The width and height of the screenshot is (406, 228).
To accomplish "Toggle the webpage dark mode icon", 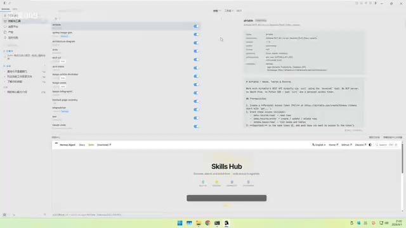I will coord(370,145).
